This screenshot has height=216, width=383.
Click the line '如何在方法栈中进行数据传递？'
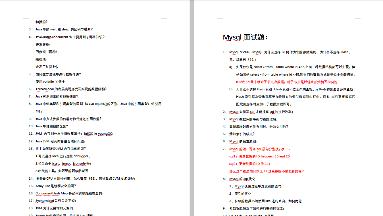[x=58, y=74]
